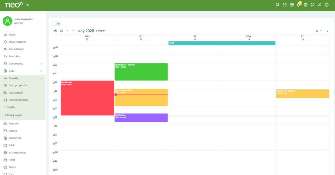335x175 pixels.
Task: Go to next week arrow
Action: tap(73, 31)
